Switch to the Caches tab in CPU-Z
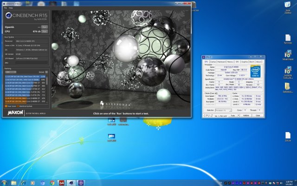The height and width of the screenshot is (186, 297). pyautogui.click(x=213, y=62)
